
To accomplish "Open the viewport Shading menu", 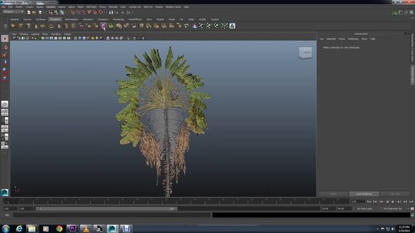I will tap(24, 34).
